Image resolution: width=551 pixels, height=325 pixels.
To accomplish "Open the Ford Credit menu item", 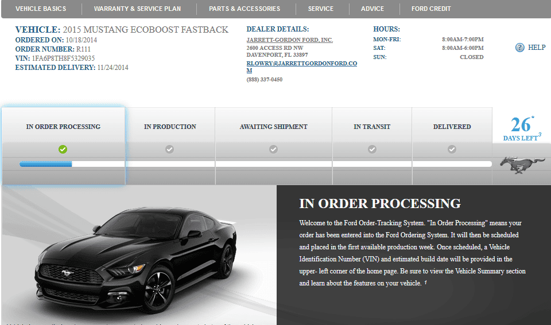I will [431, 9].
